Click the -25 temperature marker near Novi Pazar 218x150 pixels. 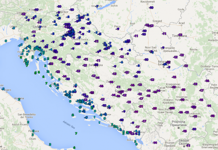(154, 108)
